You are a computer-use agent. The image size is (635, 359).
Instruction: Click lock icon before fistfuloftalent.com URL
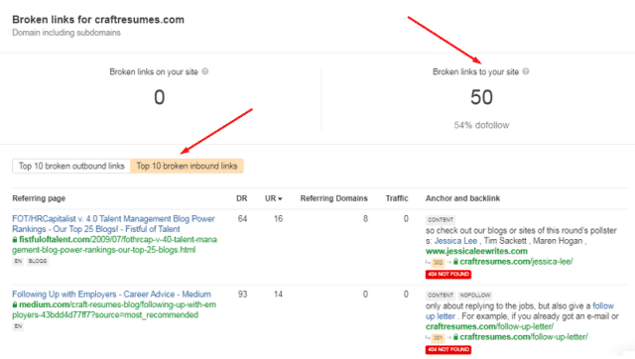15,240
